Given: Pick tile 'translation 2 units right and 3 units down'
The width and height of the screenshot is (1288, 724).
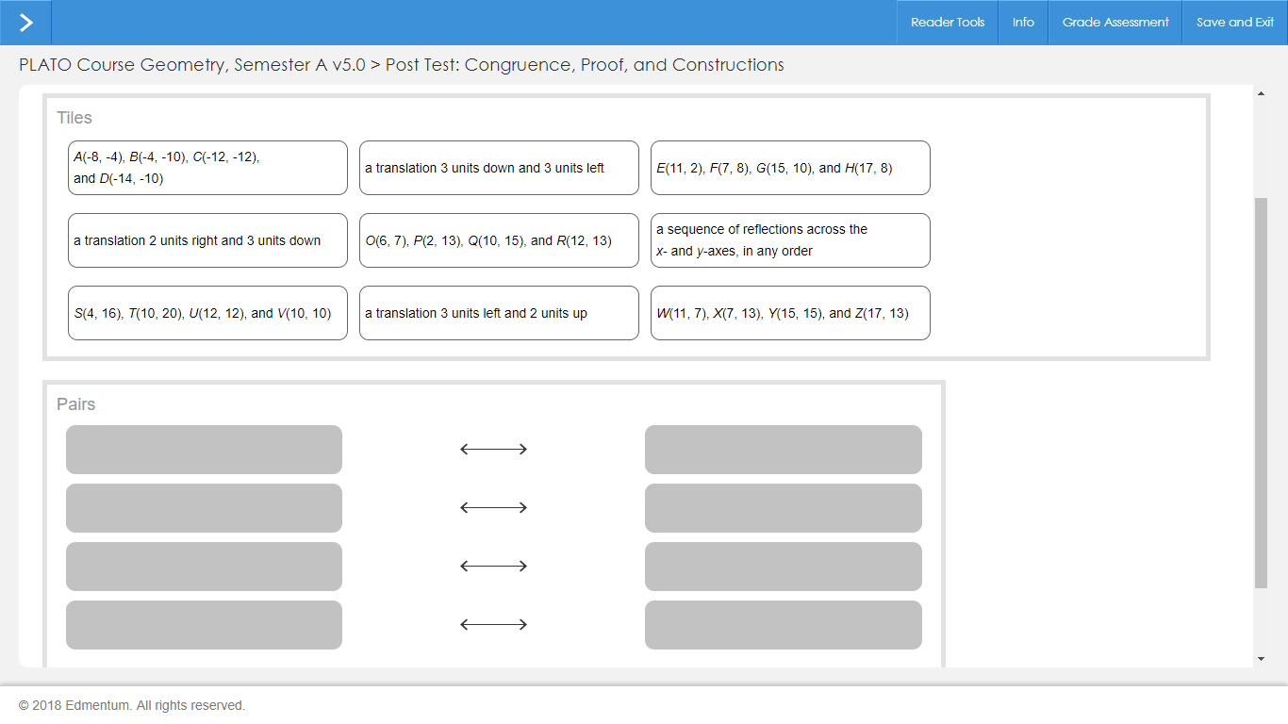Looking at the screenshot, I should point(207,240).
